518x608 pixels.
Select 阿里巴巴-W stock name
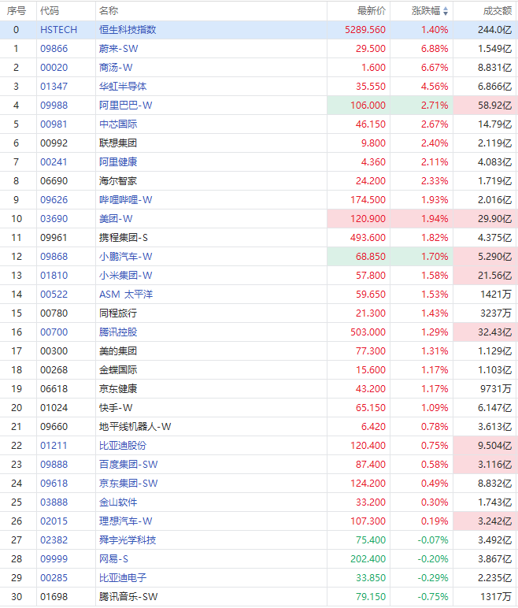pos(126,106)
